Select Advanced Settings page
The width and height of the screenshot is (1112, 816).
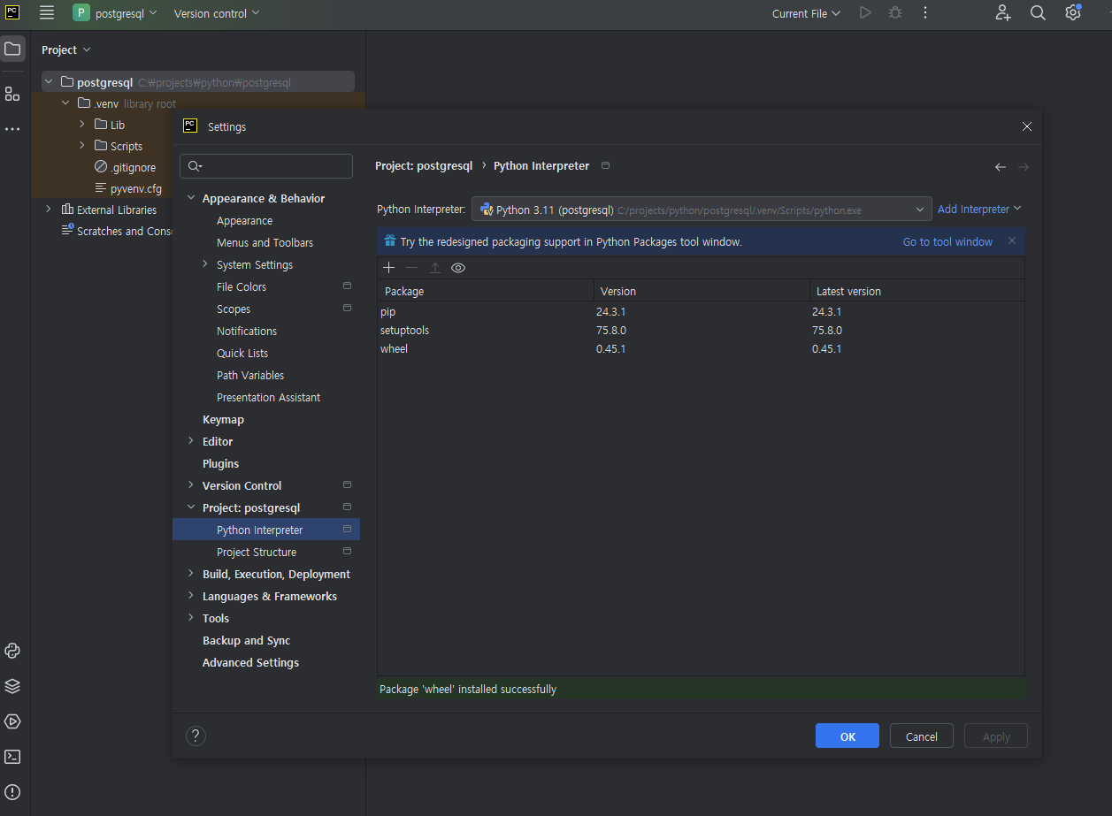[x=250, y=662]
